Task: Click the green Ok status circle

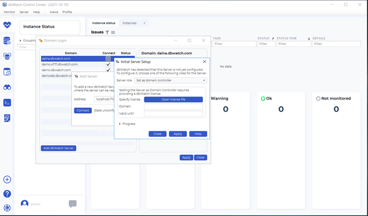Action: click(263, 99)
